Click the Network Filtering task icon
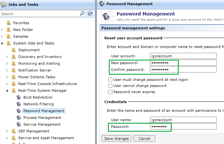 click(x=19, y=104)
